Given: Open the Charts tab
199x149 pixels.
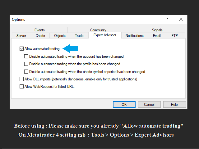Looking at the screenshot, I should [x=40, y=36].
